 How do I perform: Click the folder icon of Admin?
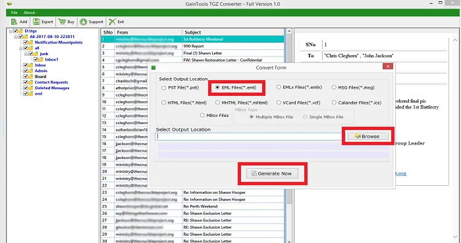point(30,71)
